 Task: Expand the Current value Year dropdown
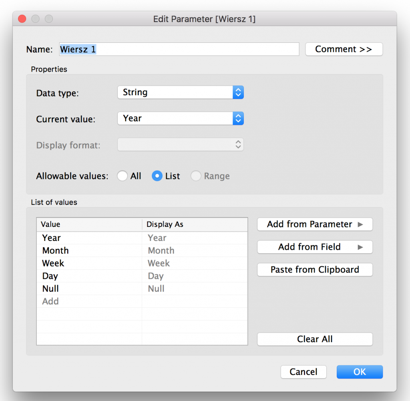point(180,118)
